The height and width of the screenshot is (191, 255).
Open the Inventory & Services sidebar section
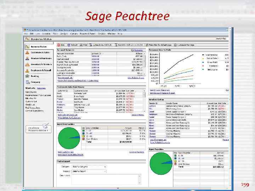[x=39, y=64]
